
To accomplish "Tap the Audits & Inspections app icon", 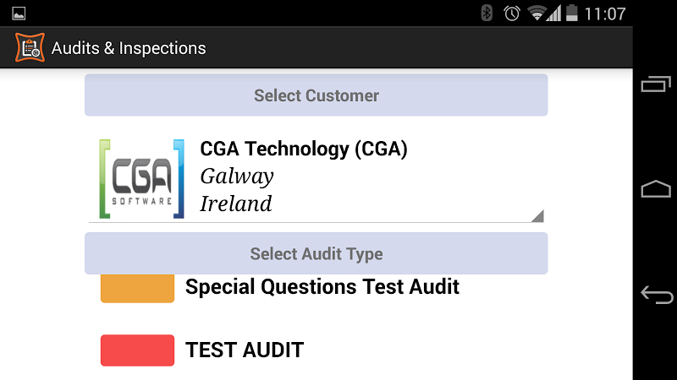I will (x=30, y=47).
